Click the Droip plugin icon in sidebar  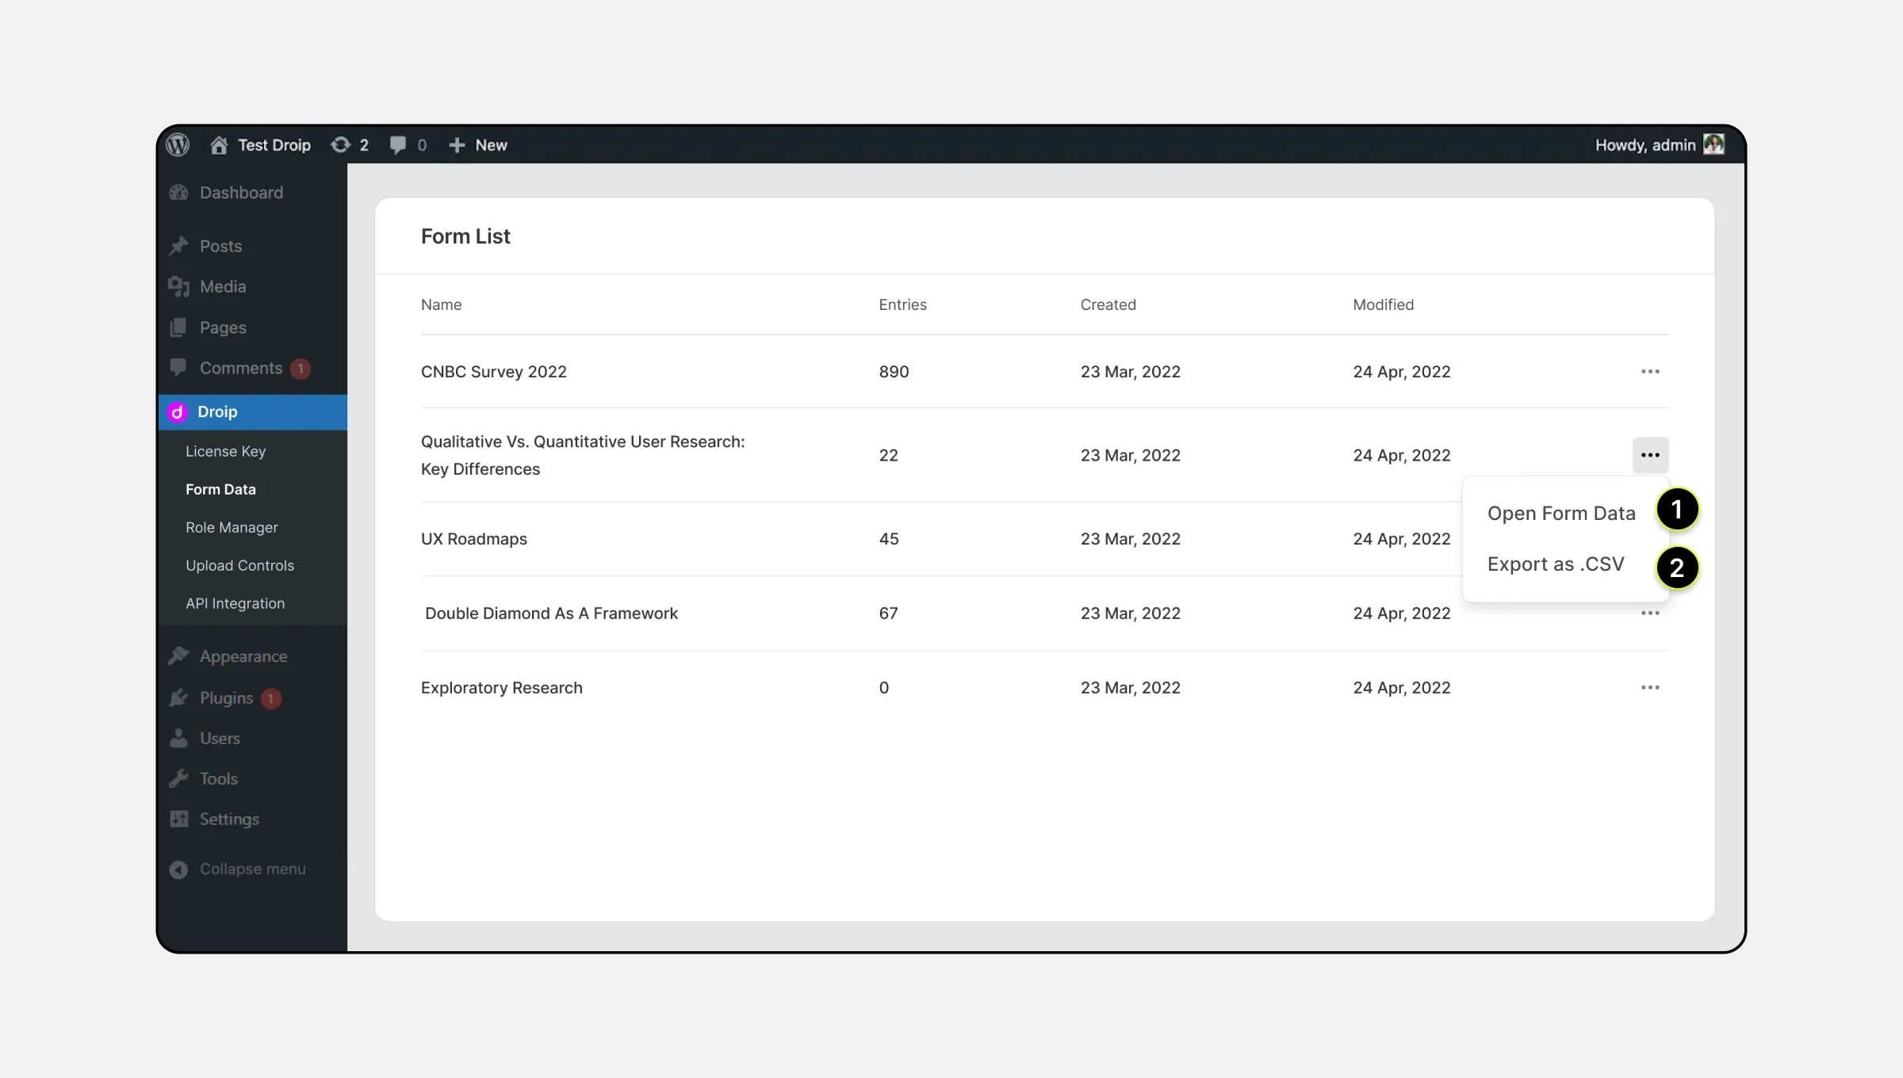(x=177, y=411)
